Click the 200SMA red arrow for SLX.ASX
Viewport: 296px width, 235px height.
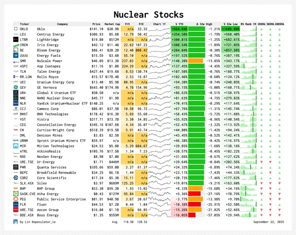(279, 183)
